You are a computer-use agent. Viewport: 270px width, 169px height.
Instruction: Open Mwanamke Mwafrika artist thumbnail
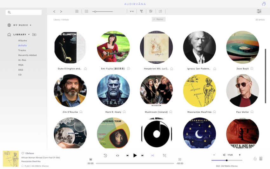pos(199,91)
